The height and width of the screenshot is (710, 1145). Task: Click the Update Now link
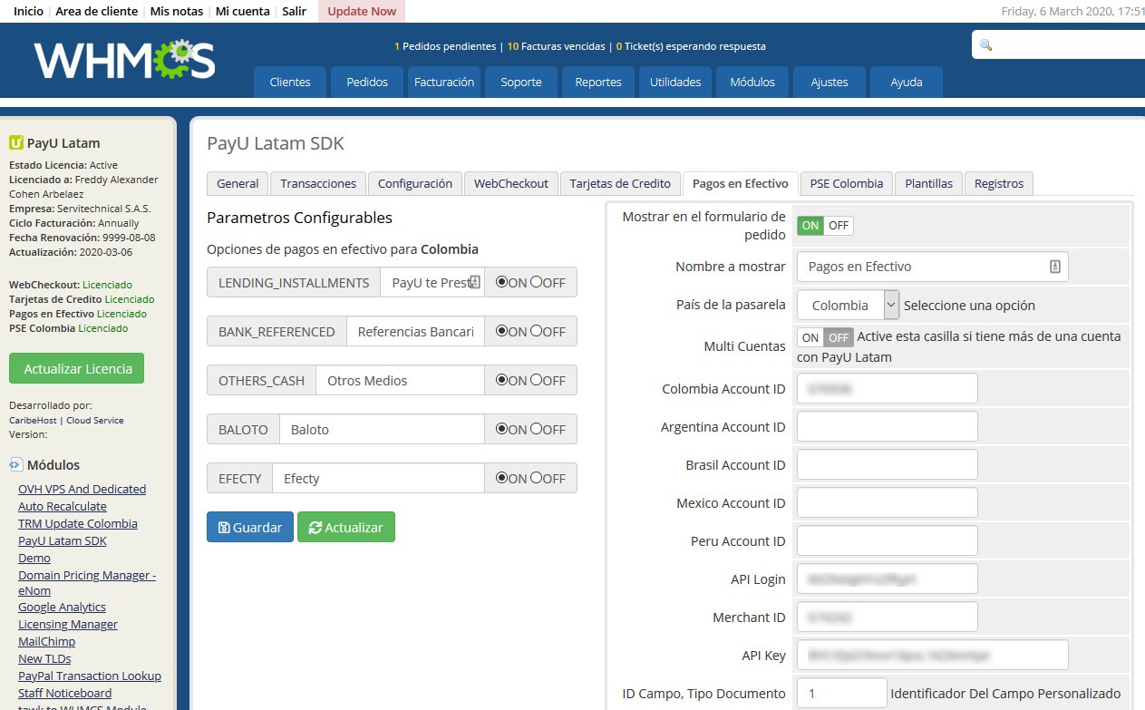[362, 11]
